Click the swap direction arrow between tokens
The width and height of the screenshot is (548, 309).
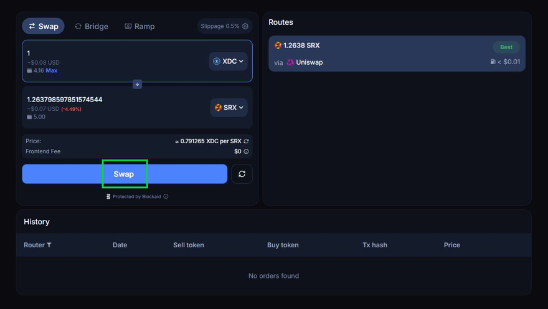137,84
